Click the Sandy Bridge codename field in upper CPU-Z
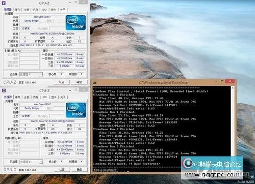This screenshot has width=255, height=184. pyautogui.click(x=32, y=21)
